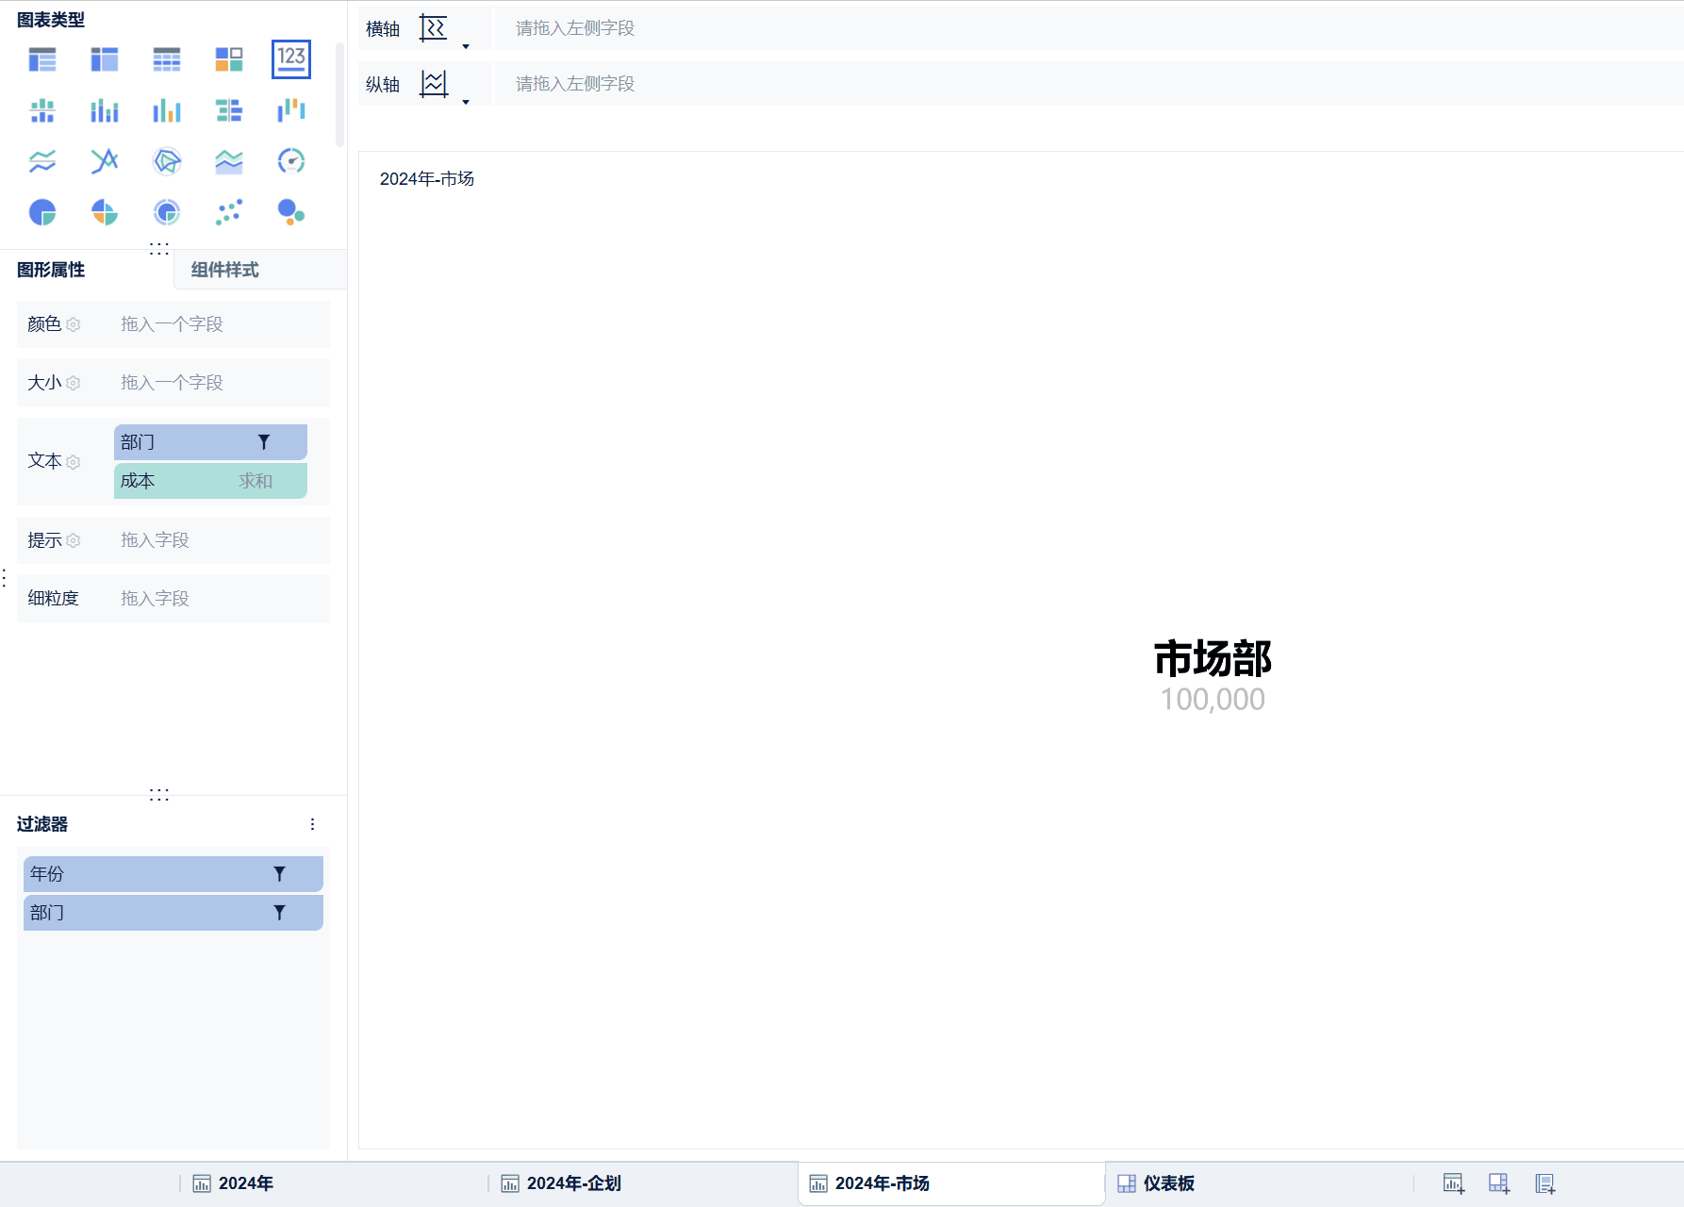Viewport: 1684px width, 1207px height.
Task: Add a new component from bottom bar
Action: (x=1454, y=1183)
